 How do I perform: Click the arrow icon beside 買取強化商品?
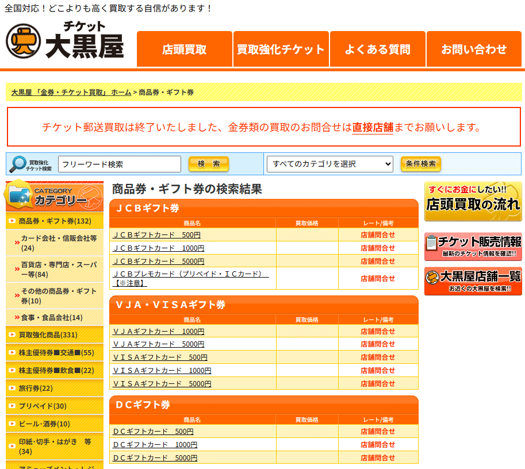click(x=11, y=334)
